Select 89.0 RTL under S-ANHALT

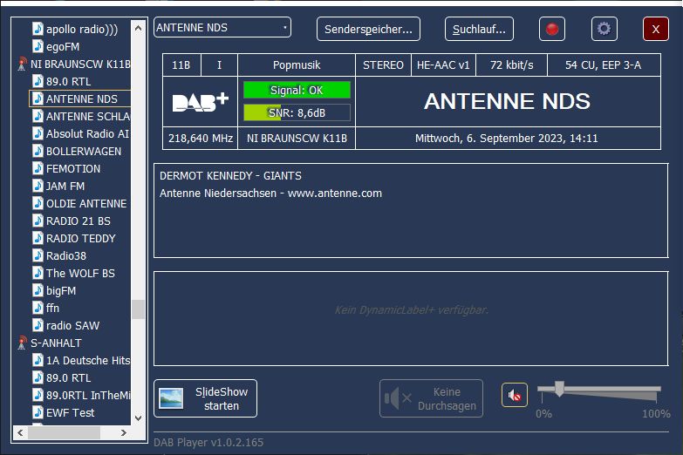click(x=68, y=377)
